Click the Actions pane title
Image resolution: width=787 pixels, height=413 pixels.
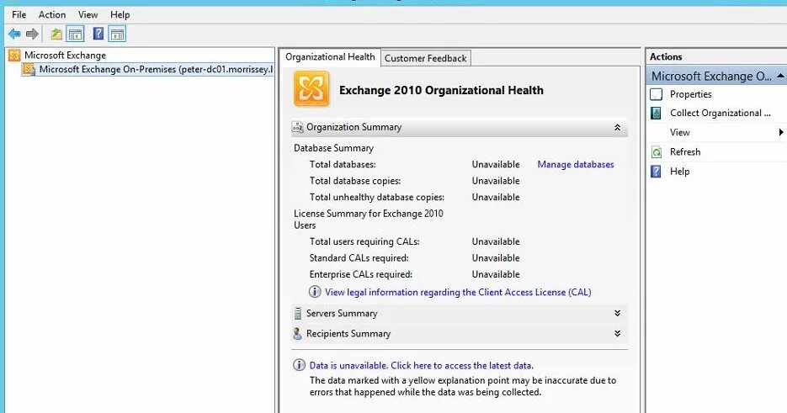(x=666, y=56)
